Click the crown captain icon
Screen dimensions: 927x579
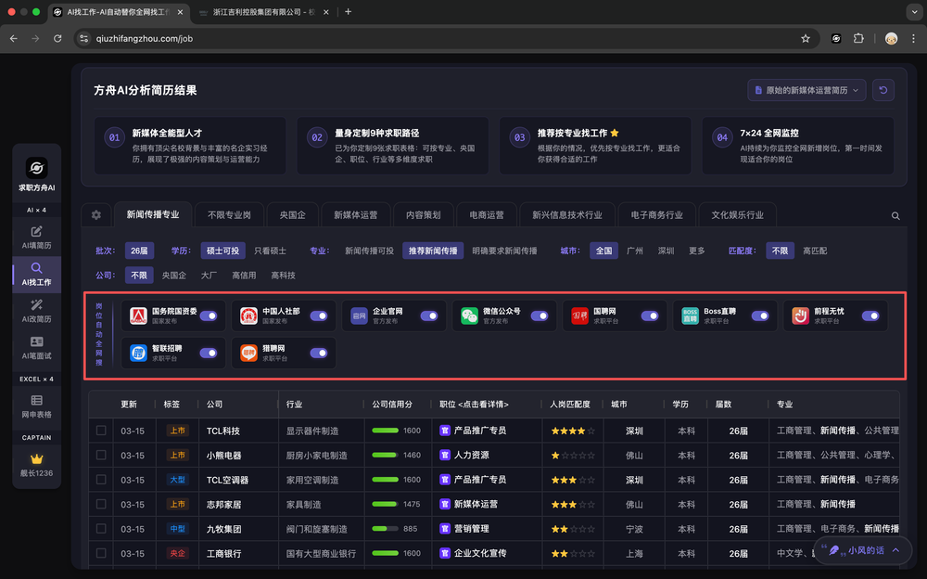37,459
